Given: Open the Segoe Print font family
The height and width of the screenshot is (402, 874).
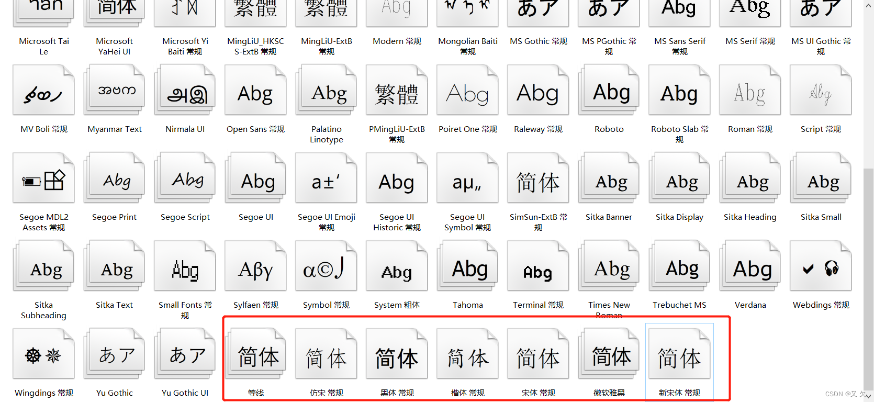Looking at the screenshot, I should 114,177.
